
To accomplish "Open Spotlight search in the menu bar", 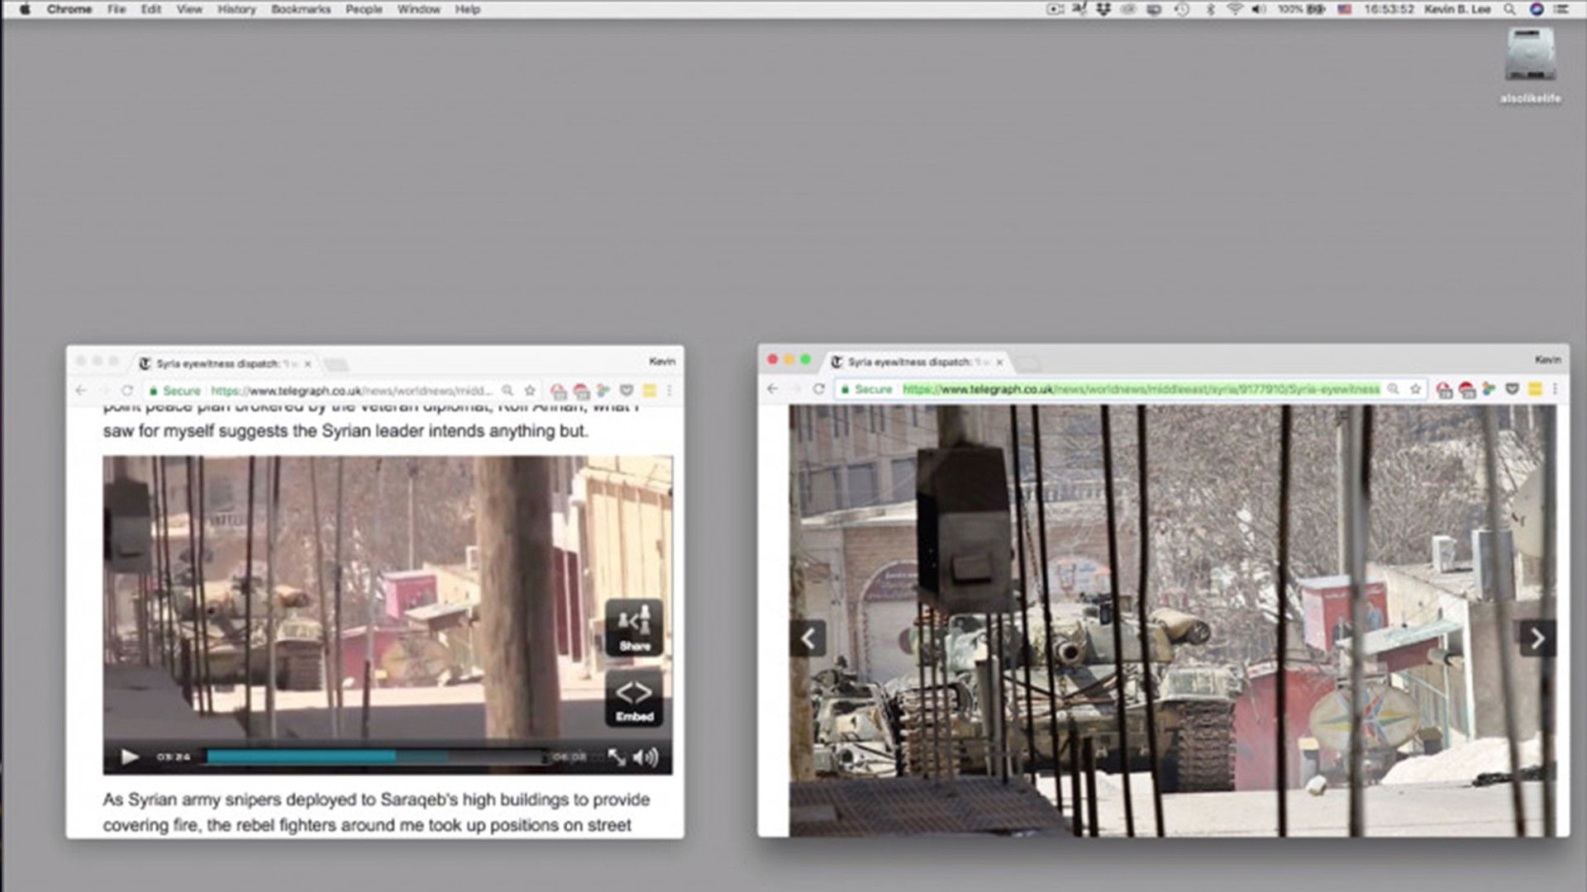I will click(x=1509, y=9).
